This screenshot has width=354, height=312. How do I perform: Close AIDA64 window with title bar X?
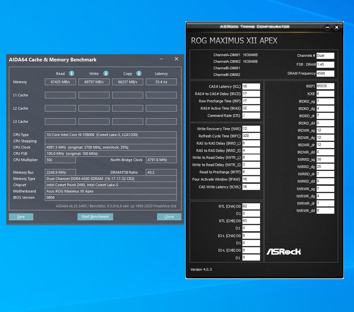tap(177, 59)
